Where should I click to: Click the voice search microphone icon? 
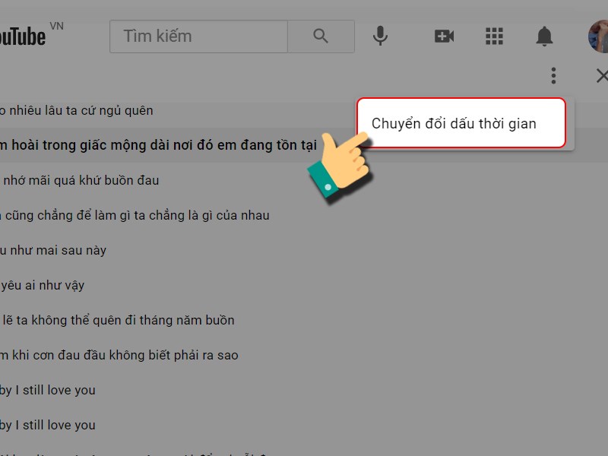pos(380,36)
